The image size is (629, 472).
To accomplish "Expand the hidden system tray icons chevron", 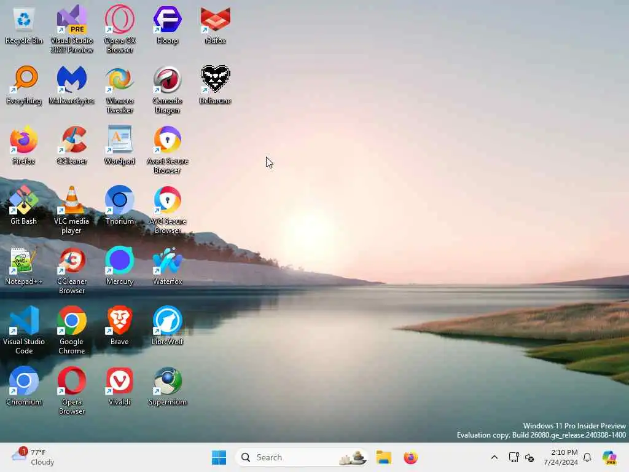I will (x=494, y=457).
